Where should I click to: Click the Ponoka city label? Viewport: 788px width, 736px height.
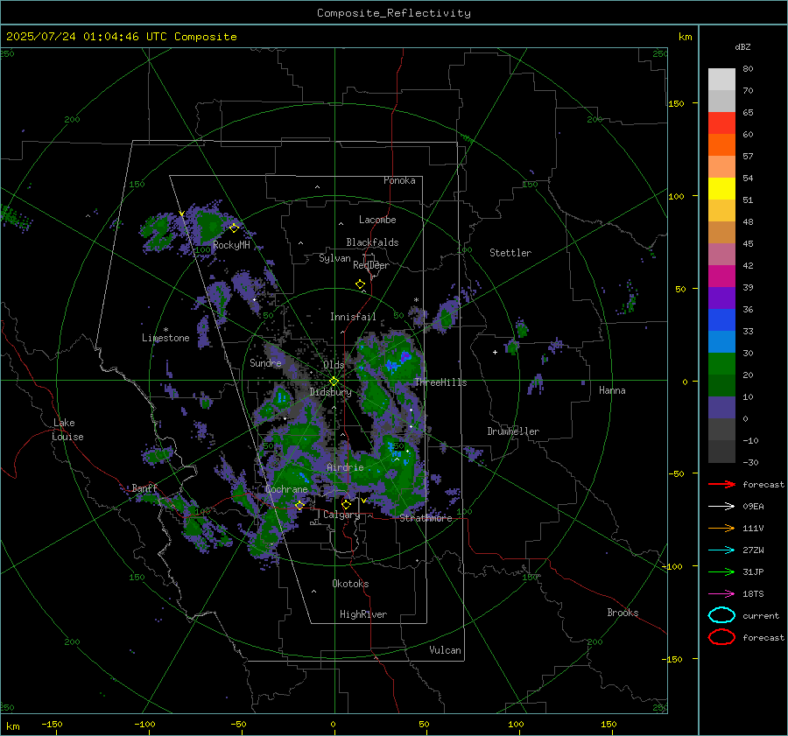click(399, 180)
